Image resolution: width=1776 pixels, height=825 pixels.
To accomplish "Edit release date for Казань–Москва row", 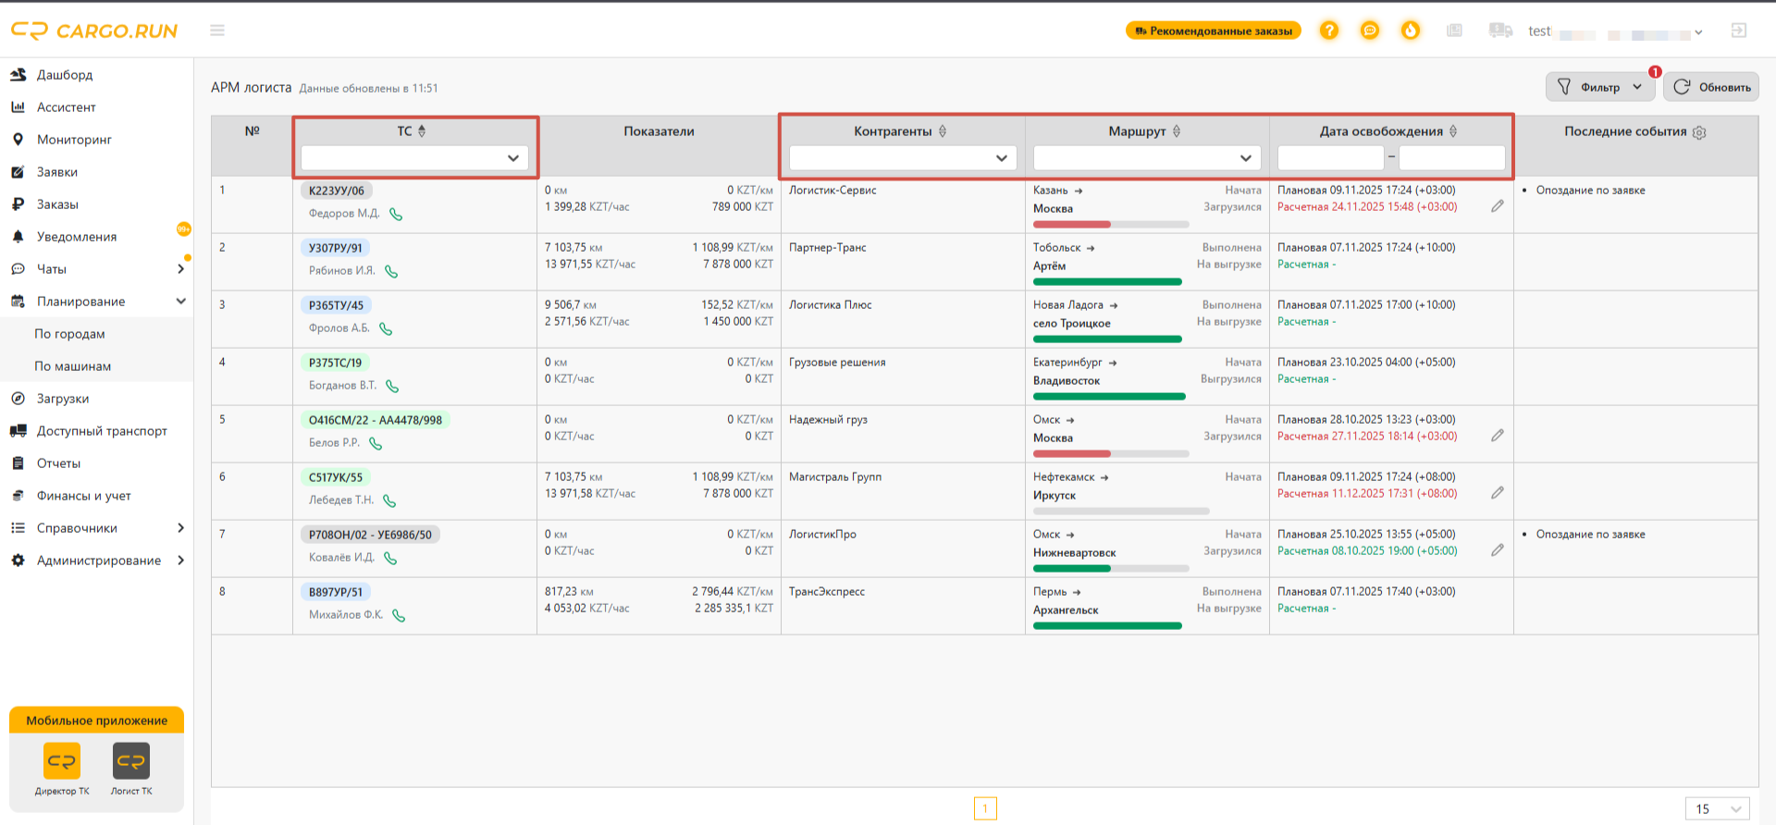I will click(1498, 206).
